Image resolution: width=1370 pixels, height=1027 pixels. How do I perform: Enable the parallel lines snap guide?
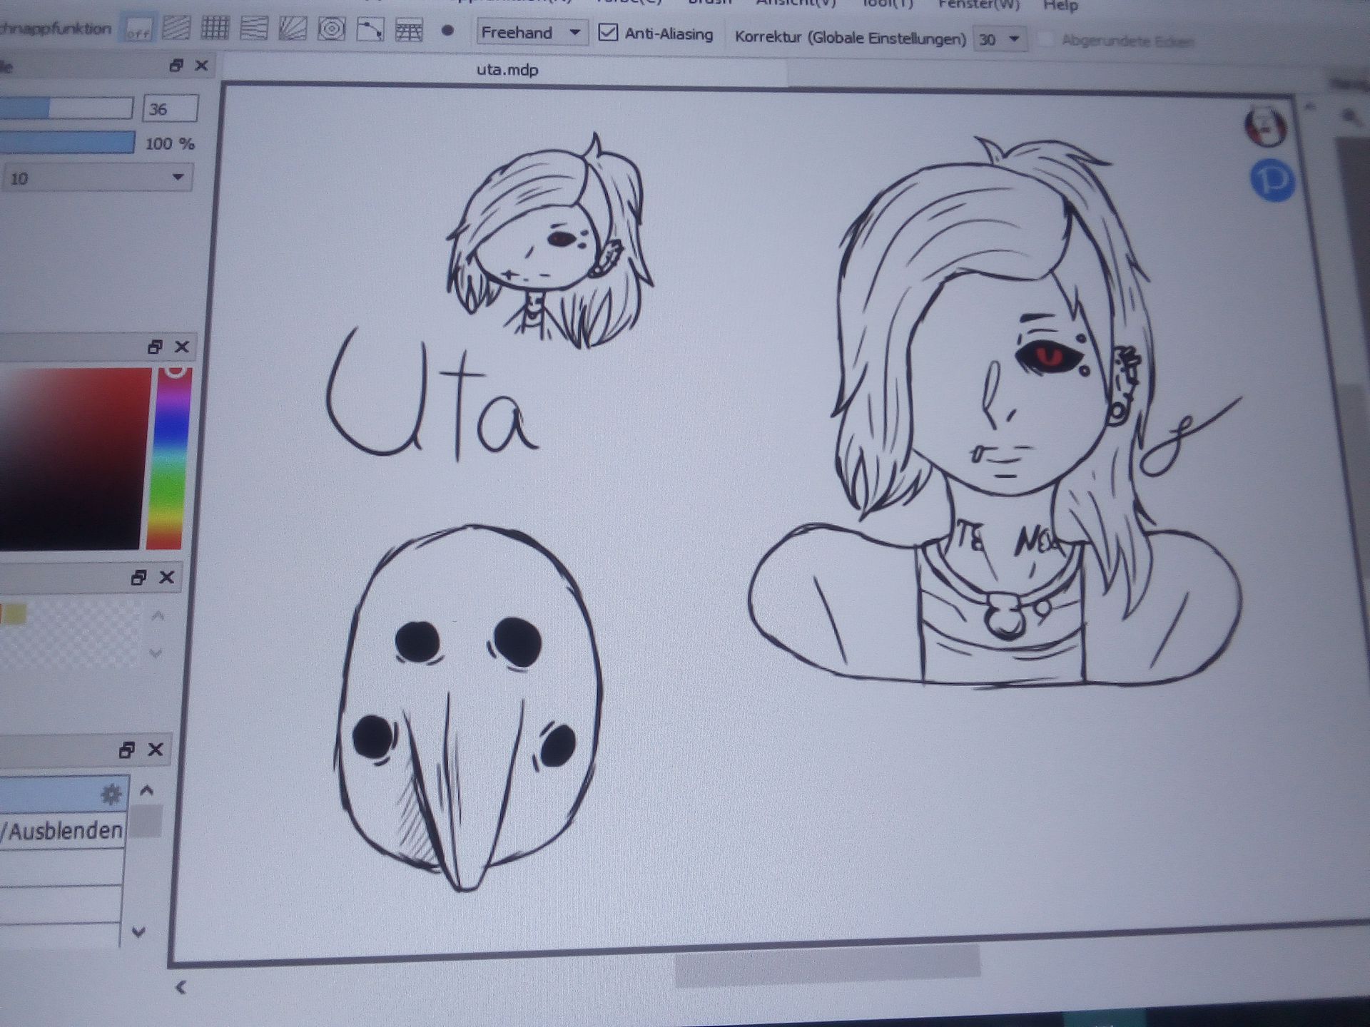[x=176, y=29]
